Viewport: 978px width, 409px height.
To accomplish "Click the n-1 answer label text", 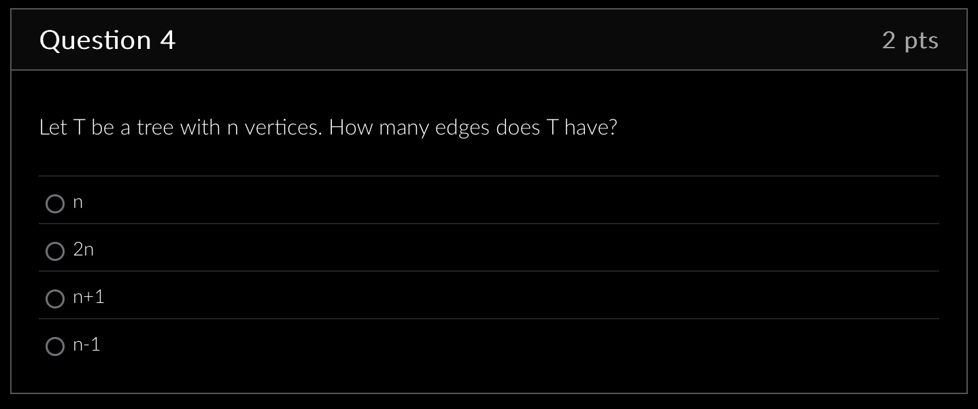I will click(x=87, y=344).
